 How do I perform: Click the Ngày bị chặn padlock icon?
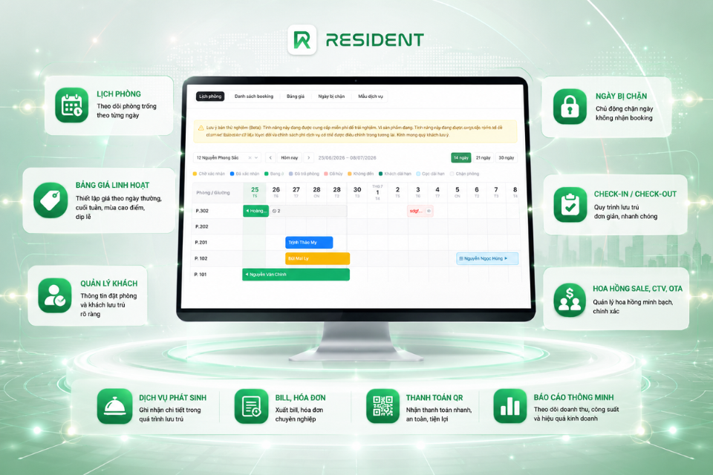tap(570, 106)
